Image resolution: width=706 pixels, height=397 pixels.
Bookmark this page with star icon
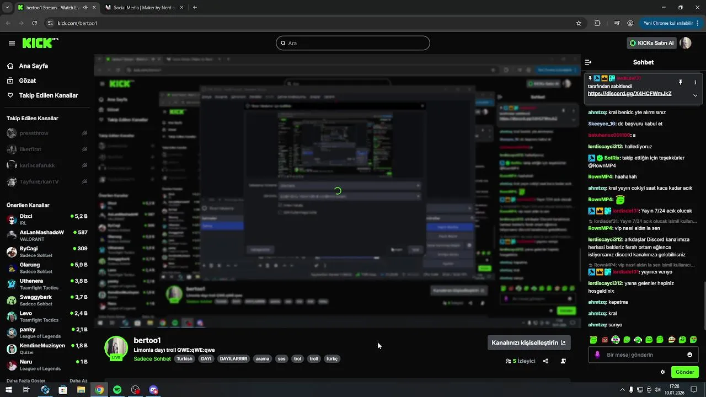(579, 23)
